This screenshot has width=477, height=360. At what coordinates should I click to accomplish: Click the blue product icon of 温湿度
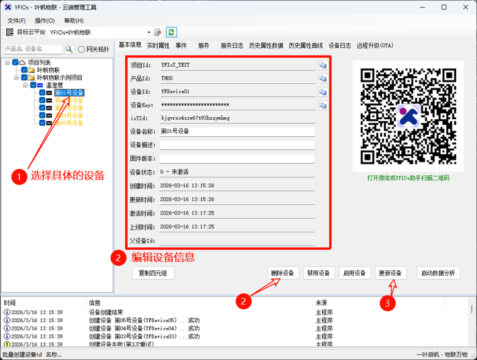[40, 85]
